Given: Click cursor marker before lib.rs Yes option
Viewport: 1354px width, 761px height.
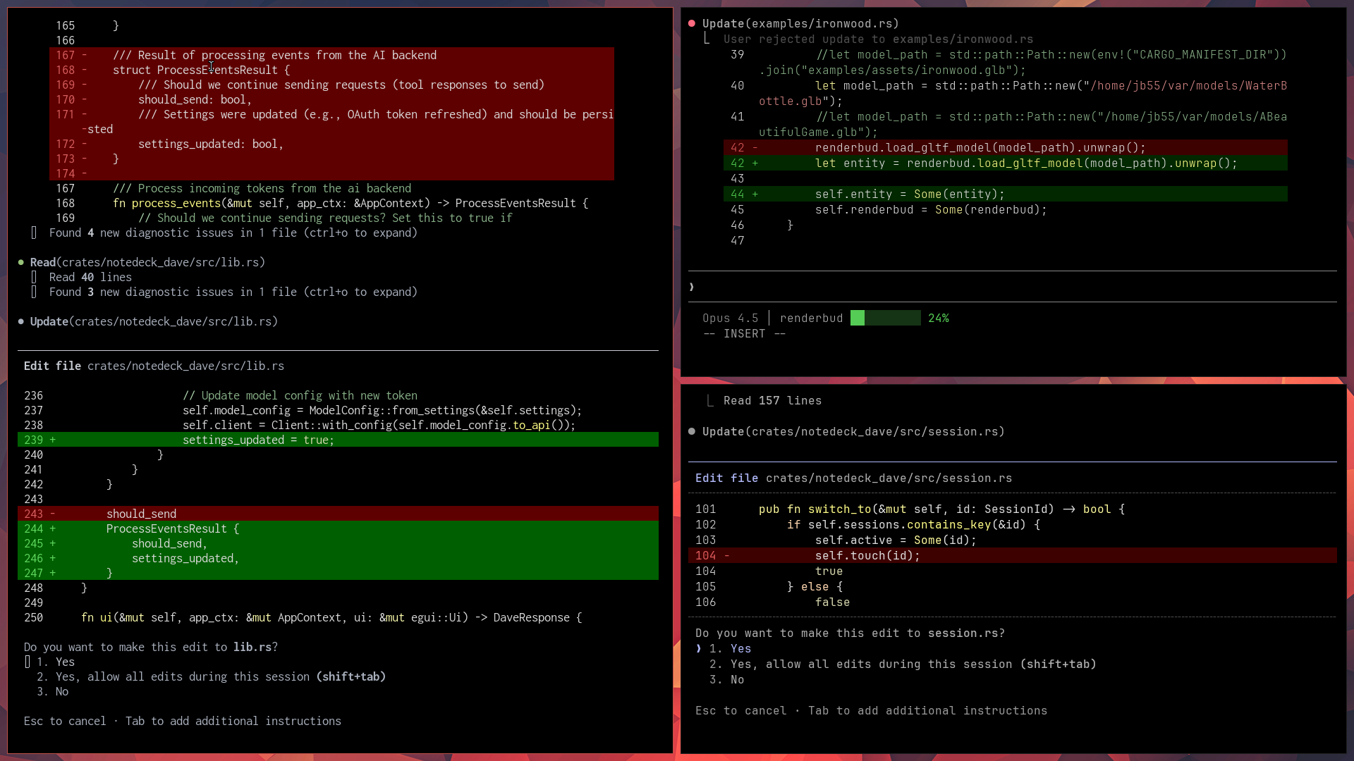Looking at the screenshot, I should [x=28, y=662].
